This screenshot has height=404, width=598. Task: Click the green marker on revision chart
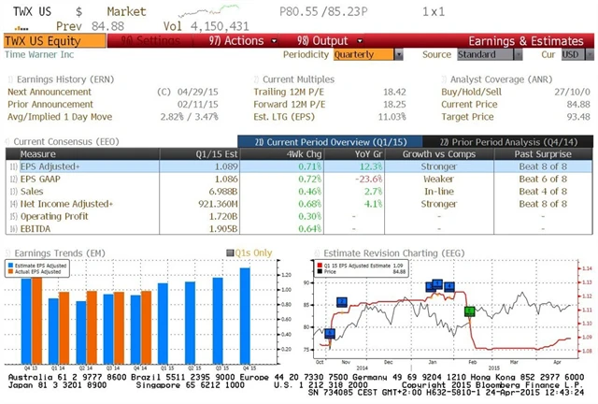[470, 310]
